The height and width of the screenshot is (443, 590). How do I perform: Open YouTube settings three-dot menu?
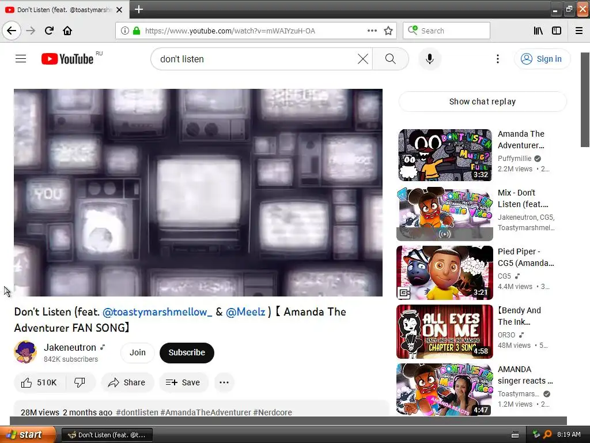point(497,59)
